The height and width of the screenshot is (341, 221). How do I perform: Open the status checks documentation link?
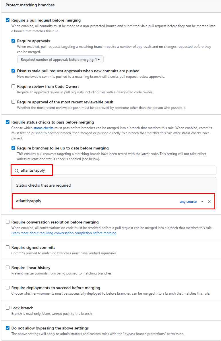click(x=43, y=128)
